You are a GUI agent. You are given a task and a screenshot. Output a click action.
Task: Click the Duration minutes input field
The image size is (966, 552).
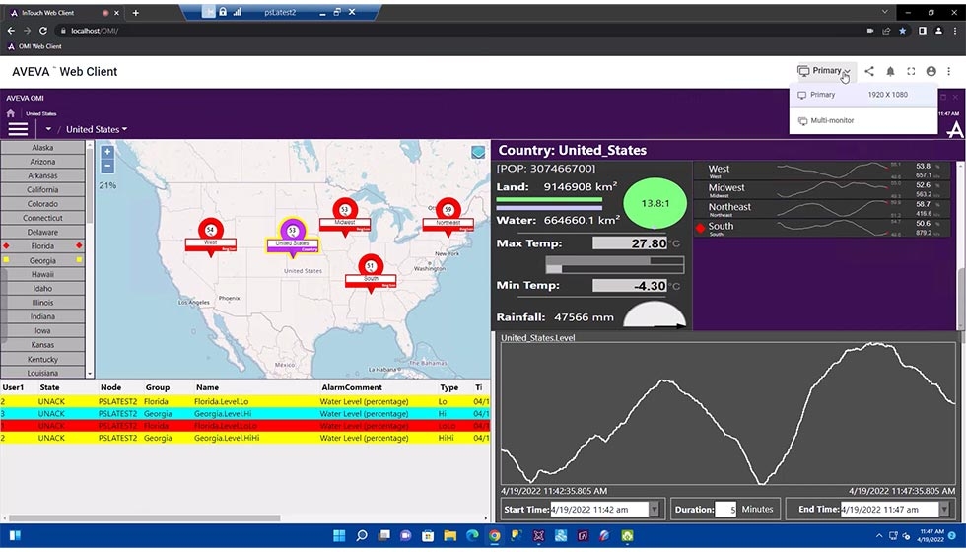pos(725,510)
